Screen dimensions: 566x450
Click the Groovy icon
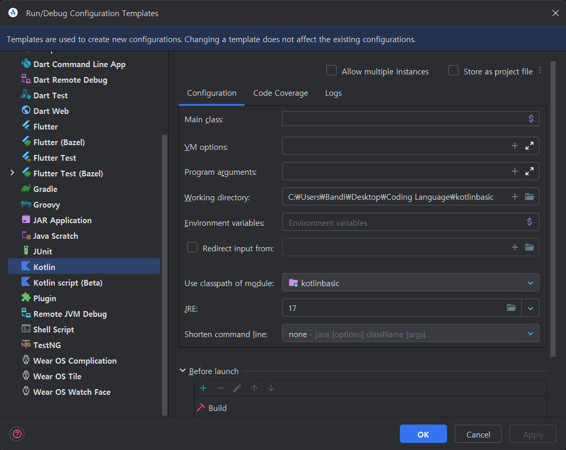click(x=26, y=204)
